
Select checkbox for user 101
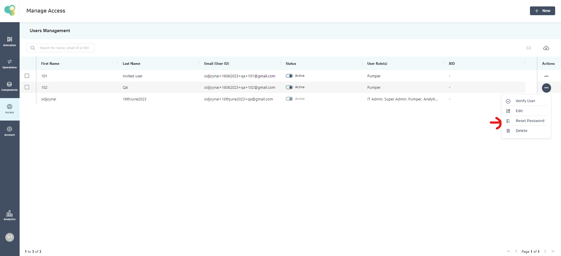(27, 76)
